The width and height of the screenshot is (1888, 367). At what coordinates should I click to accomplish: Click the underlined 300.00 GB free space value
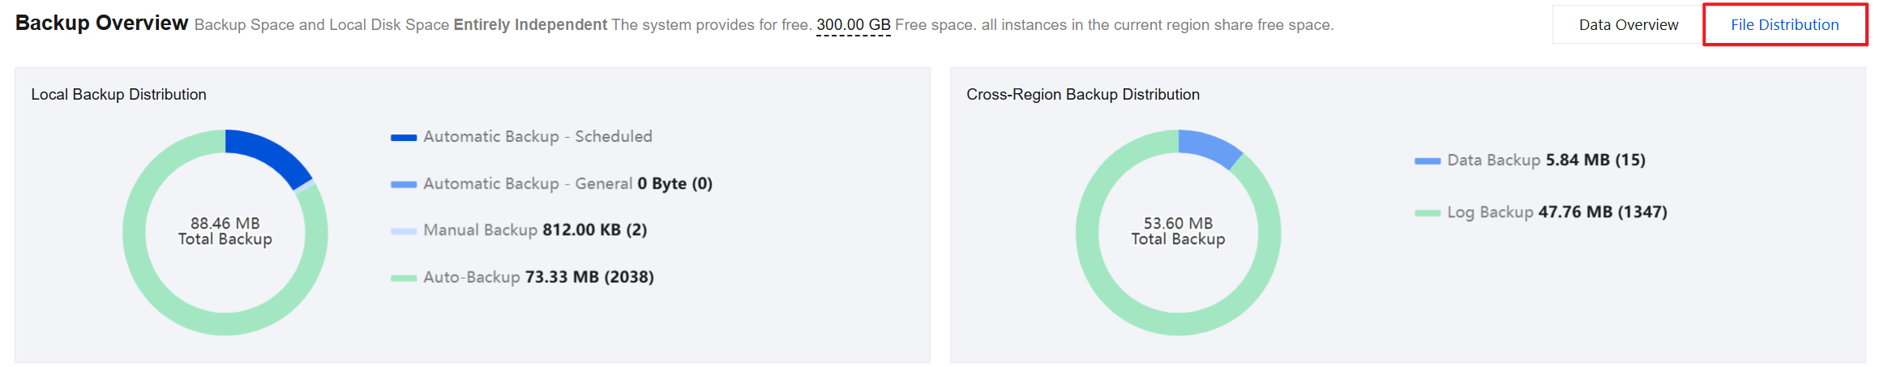[x=853, y=25]
